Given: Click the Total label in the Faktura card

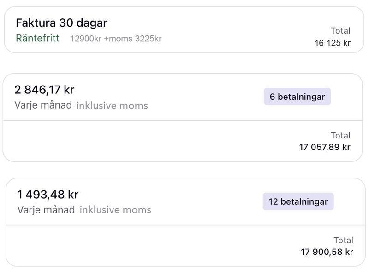Looking at the screenshot, I should 340,31.
